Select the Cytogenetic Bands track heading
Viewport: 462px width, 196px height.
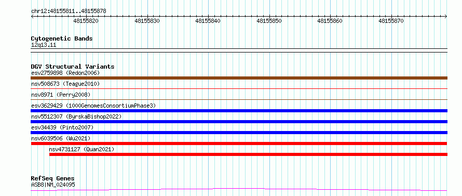[62, 38]
